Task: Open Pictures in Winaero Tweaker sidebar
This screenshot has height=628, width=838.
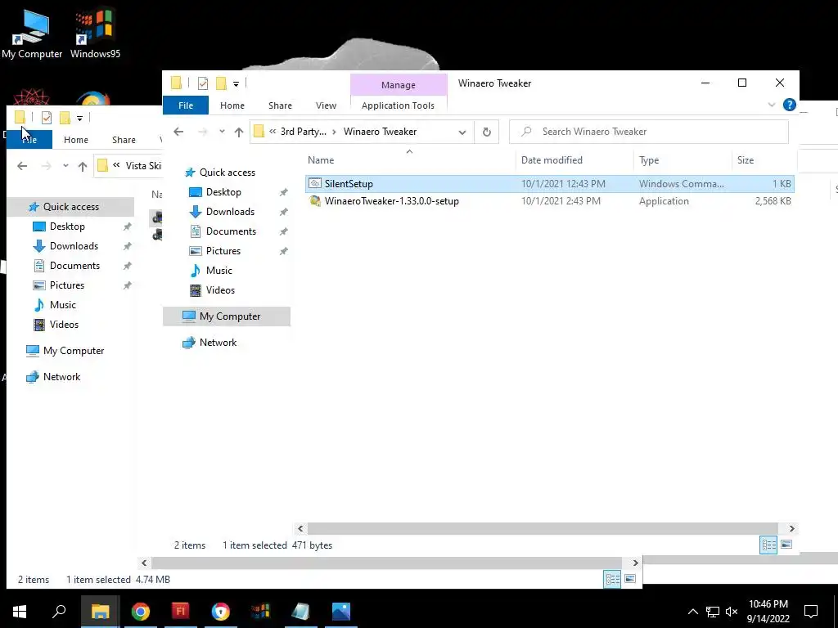Action: tap(223, 251)
